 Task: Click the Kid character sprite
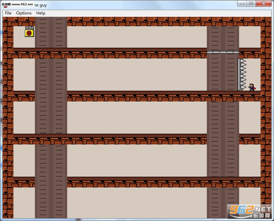[x=252, y=87]
